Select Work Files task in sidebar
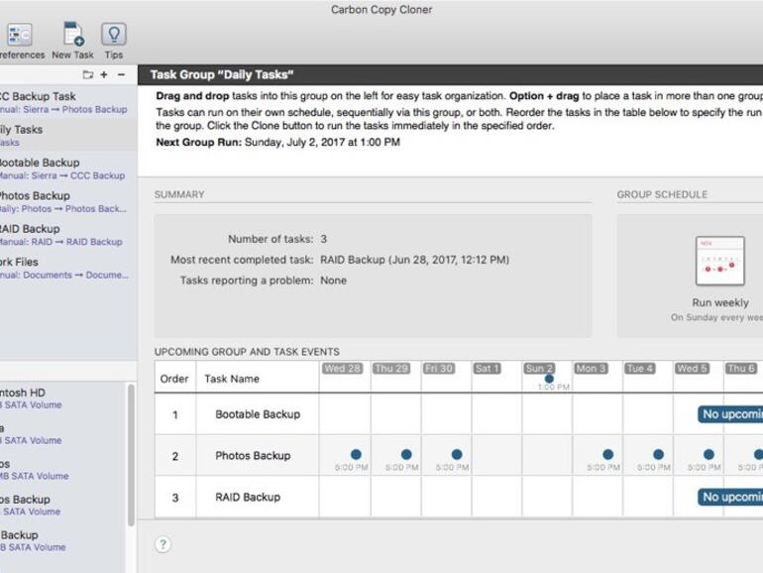Screen dimensions: 763x573 [68, 268]
